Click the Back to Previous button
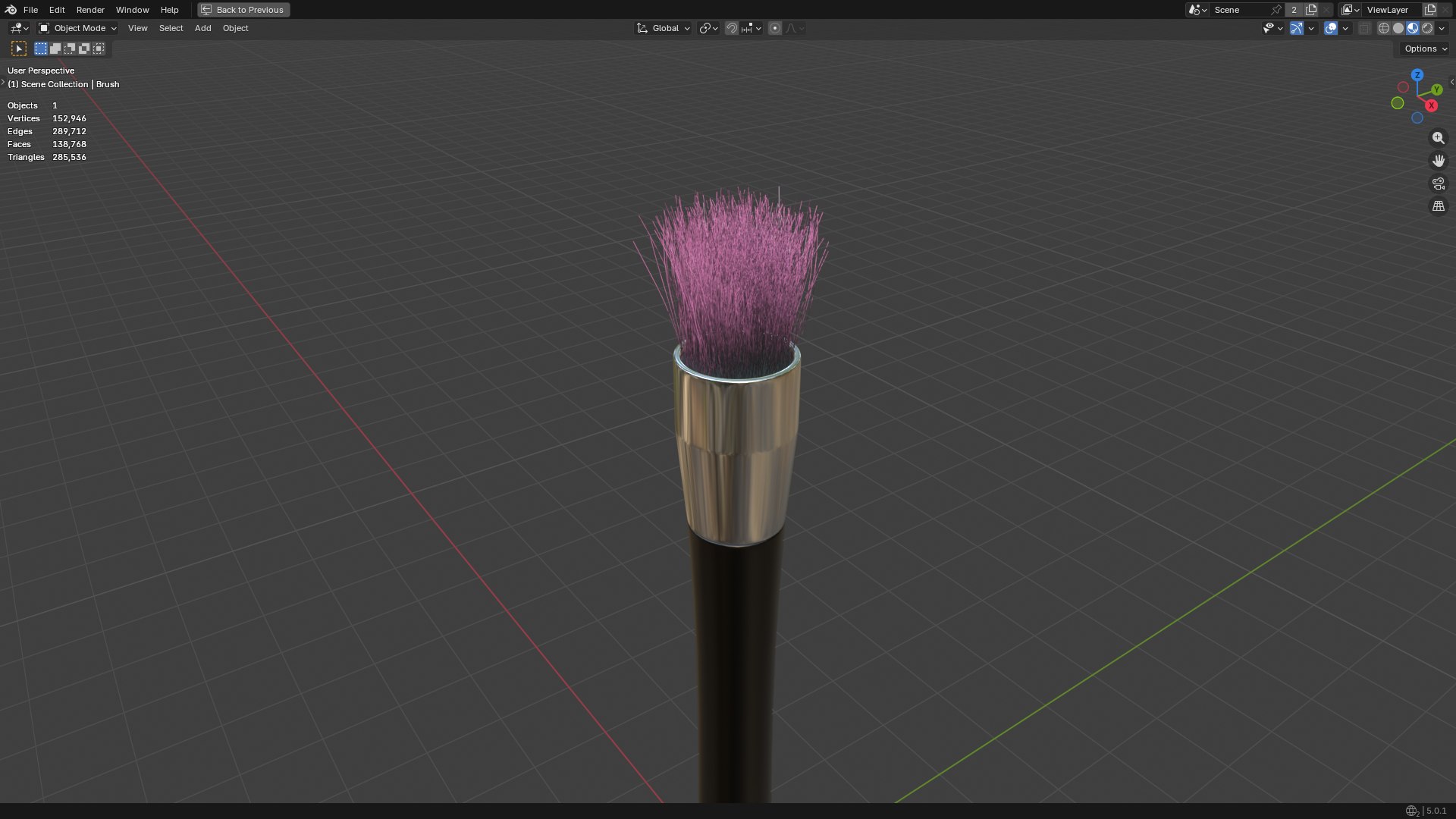The width and height of the screenshot is (1456, 819). [x=243, y=10]
